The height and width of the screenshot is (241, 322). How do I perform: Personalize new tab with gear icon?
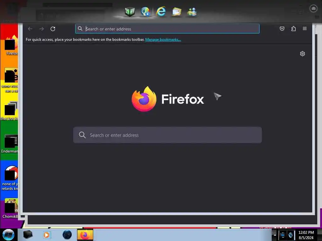(x=303, y=54)
